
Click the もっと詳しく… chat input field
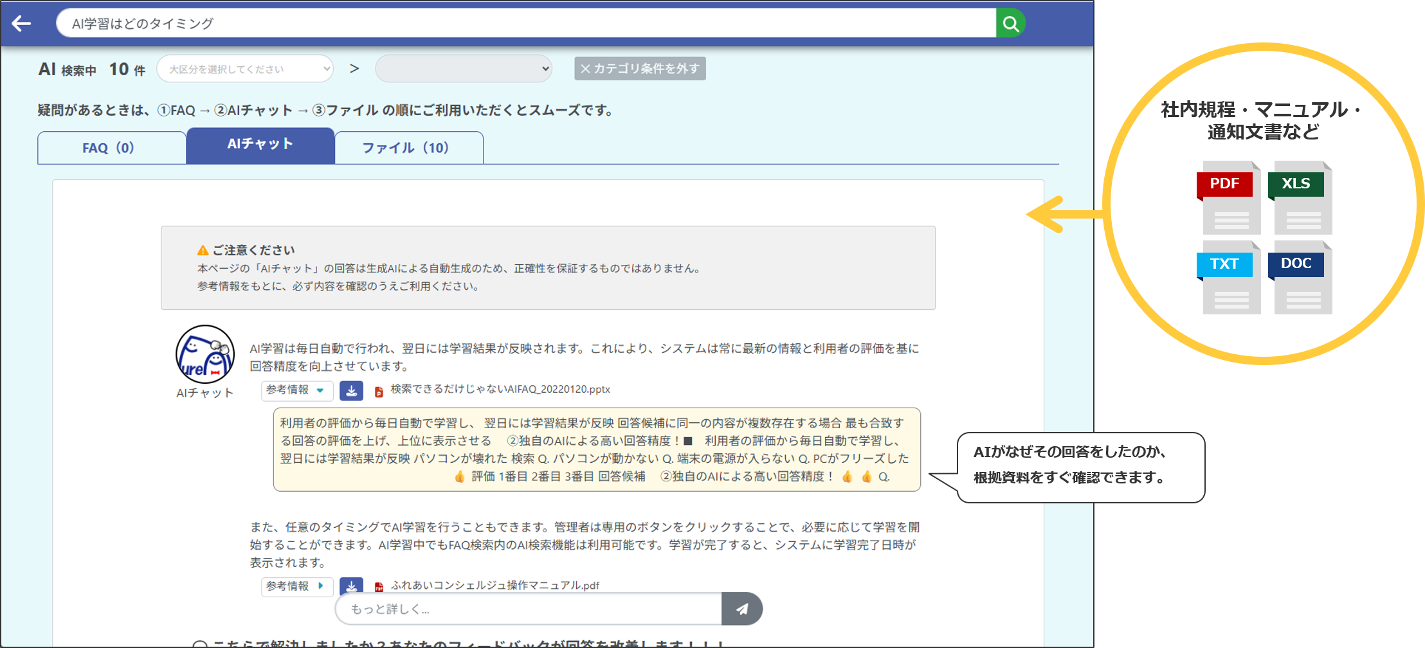coord(529,609)
